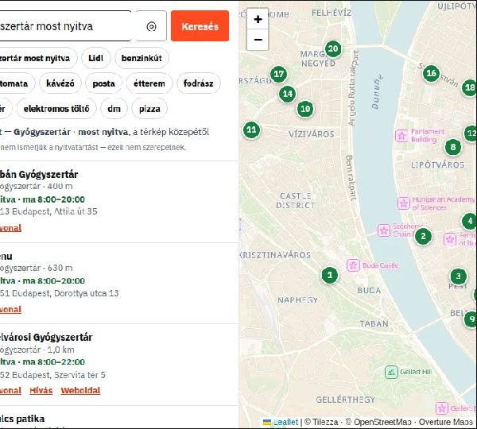
Task: Select map marker number 11
Action: pos(251,129)
